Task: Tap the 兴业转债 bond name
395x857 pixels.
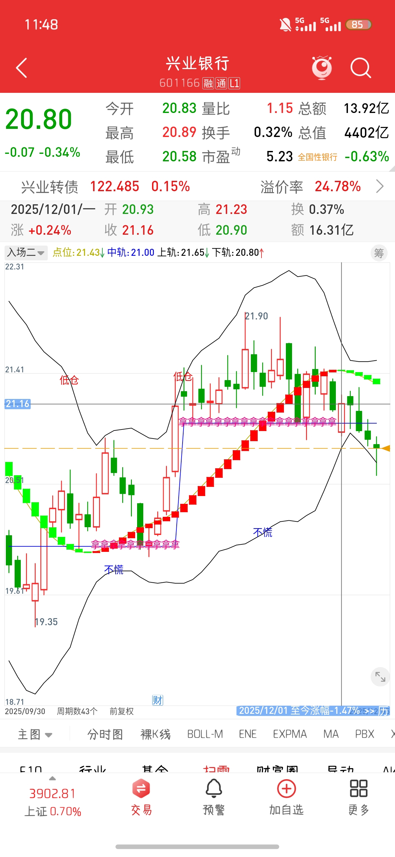Action: point(50,187)
